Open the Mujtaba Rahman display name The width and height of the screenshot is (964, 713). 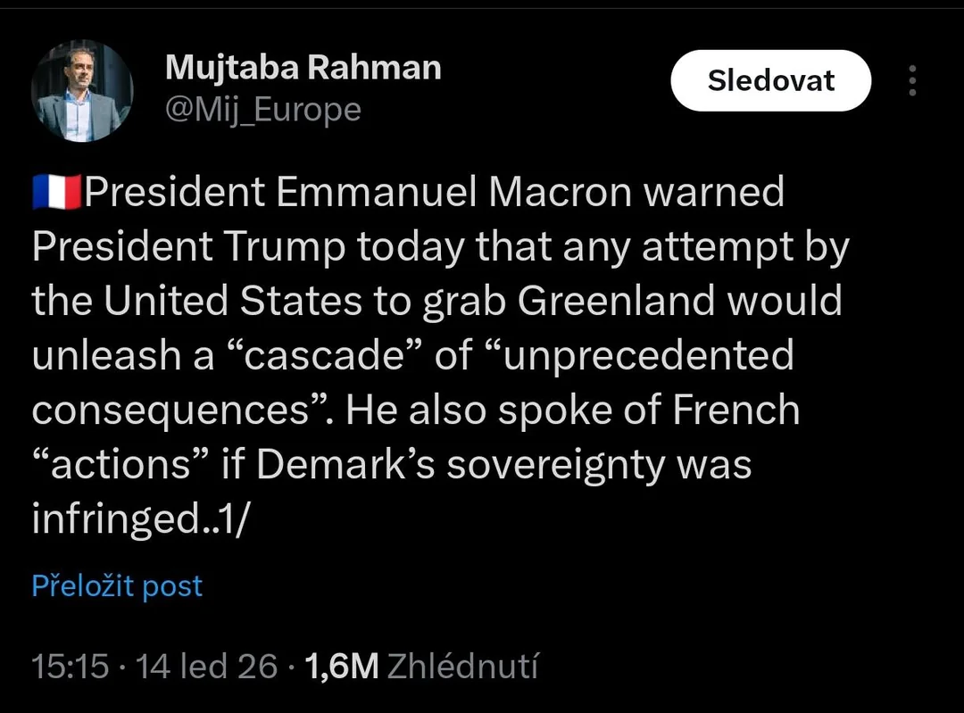pos(303,67)
